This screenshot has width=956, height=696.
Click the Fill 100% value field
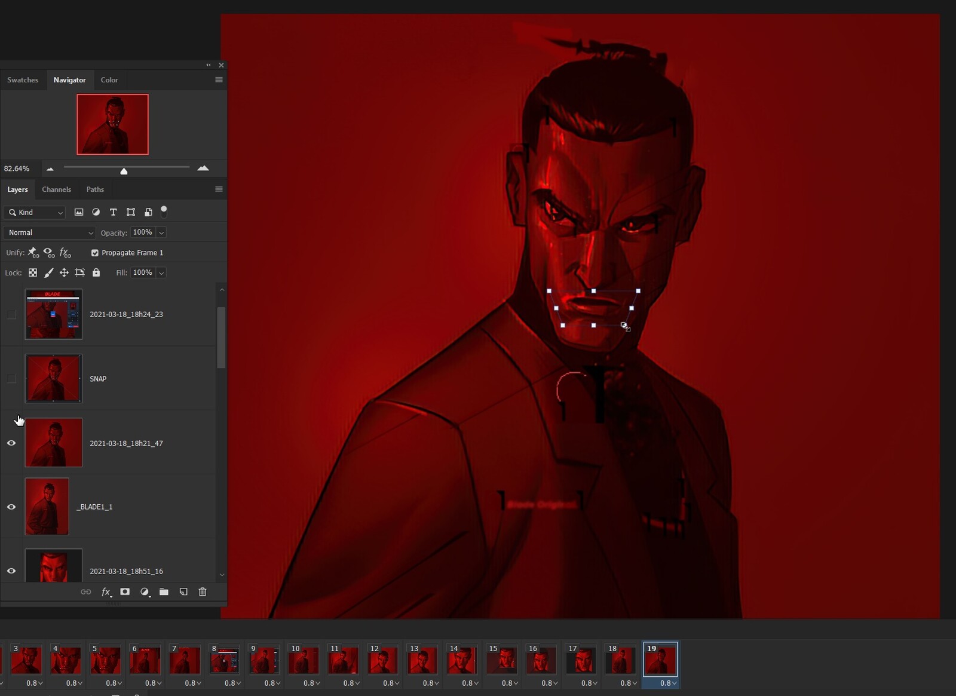coord(143,272)
